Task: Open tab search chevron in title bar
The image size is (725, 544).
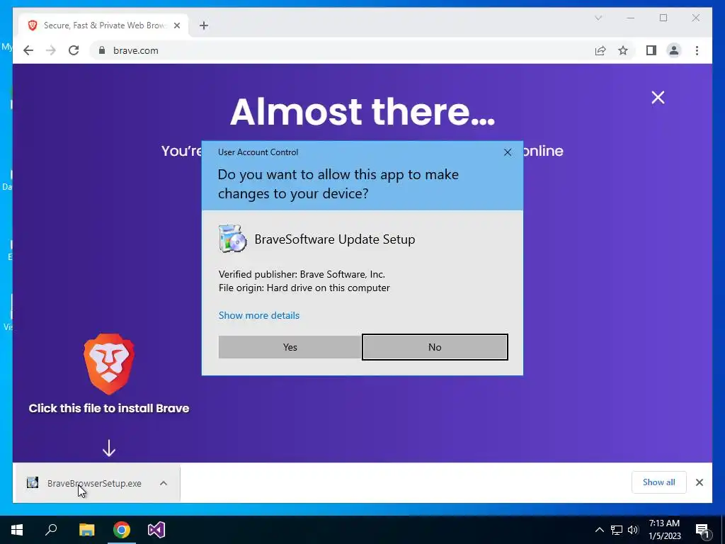Action: click(x=598, y=18)
